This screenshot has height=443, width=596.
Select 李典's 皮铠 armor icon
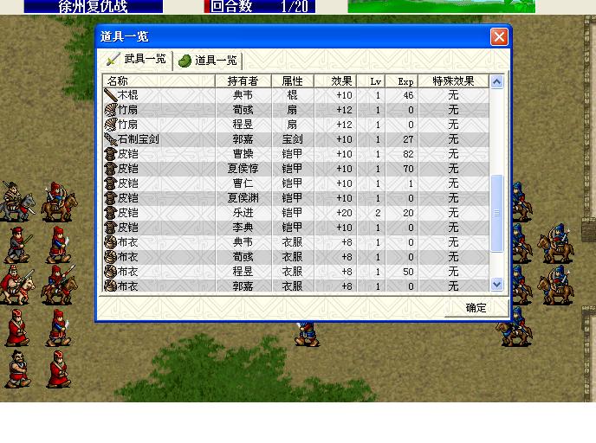click(111, 228)
